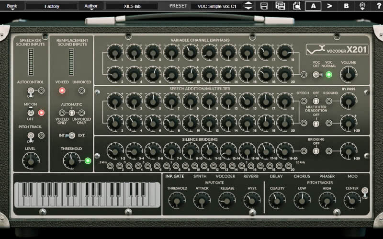
Task: Toggle the SNP switch near Center knob
Action: pyautogui.click(x=365, y=192)
